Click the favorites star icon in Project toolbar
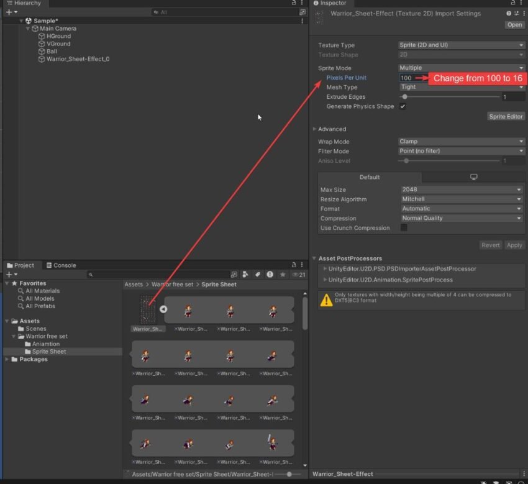The height and width of the screenshot is (484, 528). 283,274
